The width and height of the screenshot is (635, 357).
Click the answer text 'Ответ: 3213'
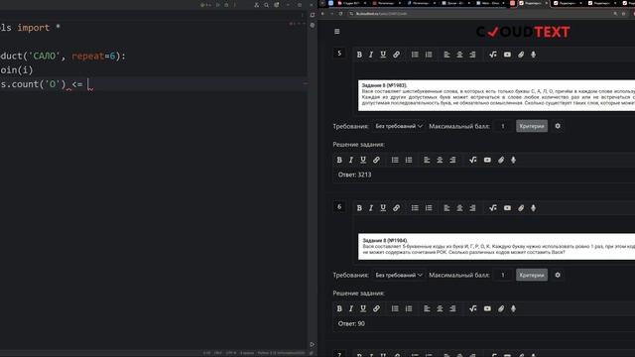coord(355,175)
